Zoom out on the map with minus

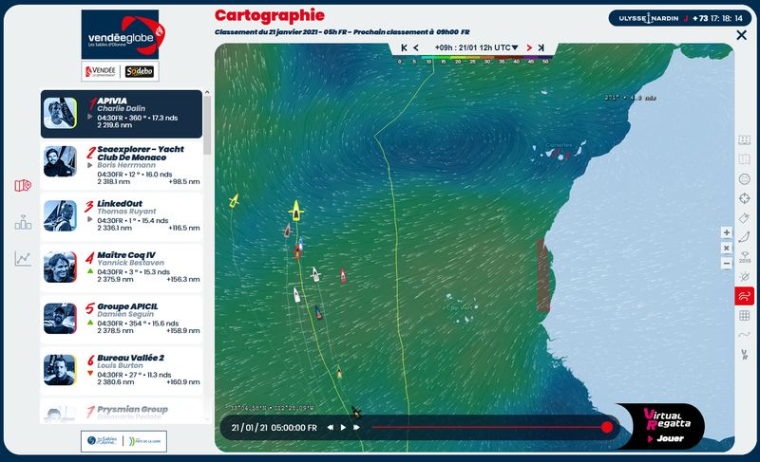click(726, 264)
